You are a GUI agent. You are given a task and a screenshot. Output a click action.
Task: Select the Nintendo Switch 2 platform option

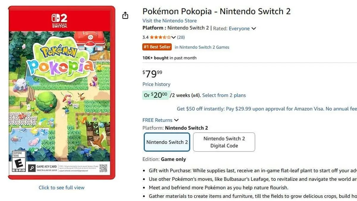click(167, 142)
